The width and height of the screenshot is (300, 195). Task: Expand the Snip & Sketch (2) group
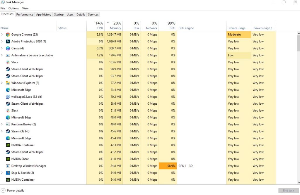click(x=2, y=173)
